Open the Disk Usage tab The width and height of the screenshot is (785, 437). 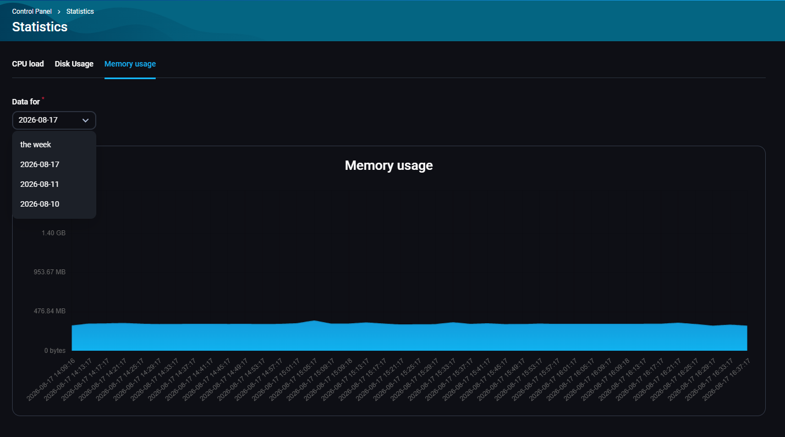[74, 64]
